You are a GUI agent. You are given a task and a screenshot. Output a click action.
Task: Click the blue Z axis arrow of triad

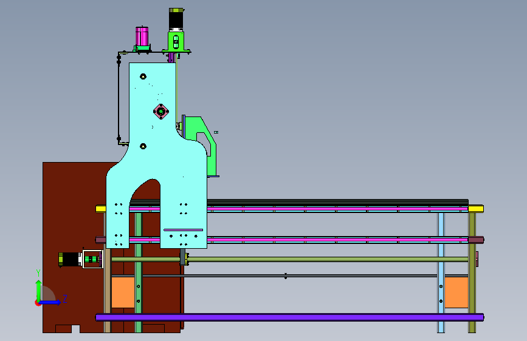pos(50,302)
